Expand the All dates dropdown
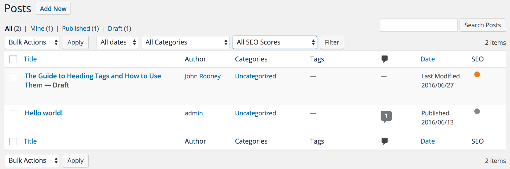The height and width of the screenshot is (169, 510). coord(117,42)
